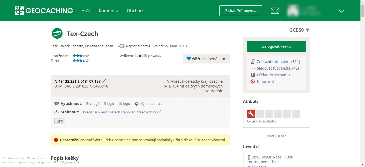Click V Moravskoslezský kraj, Czechia text
Viewport: 365px width, 167px height.
pyautogui.click(x=195, y=81)
